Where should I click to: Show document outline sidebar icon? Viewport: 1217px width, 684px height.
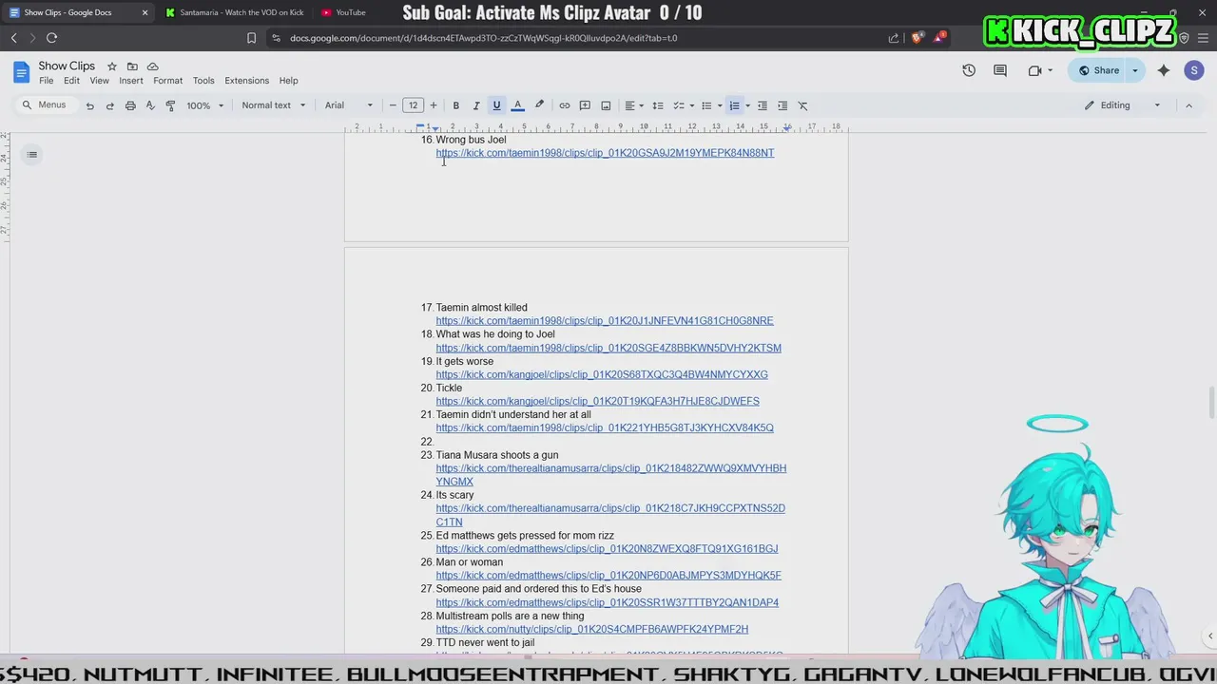(x=31, y=155)
